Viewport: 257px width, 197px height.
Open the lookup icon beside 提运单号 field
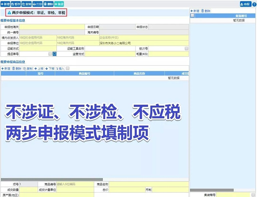[54, 55]
